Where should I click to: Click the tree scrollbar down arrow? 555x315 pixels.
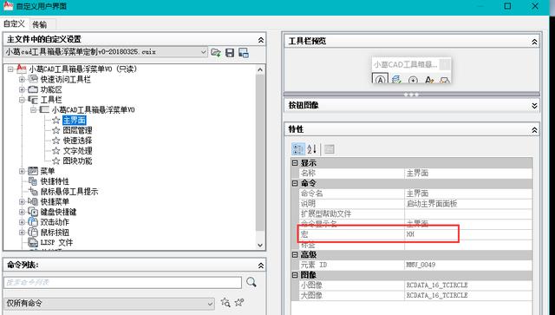[x=260, y=246]
